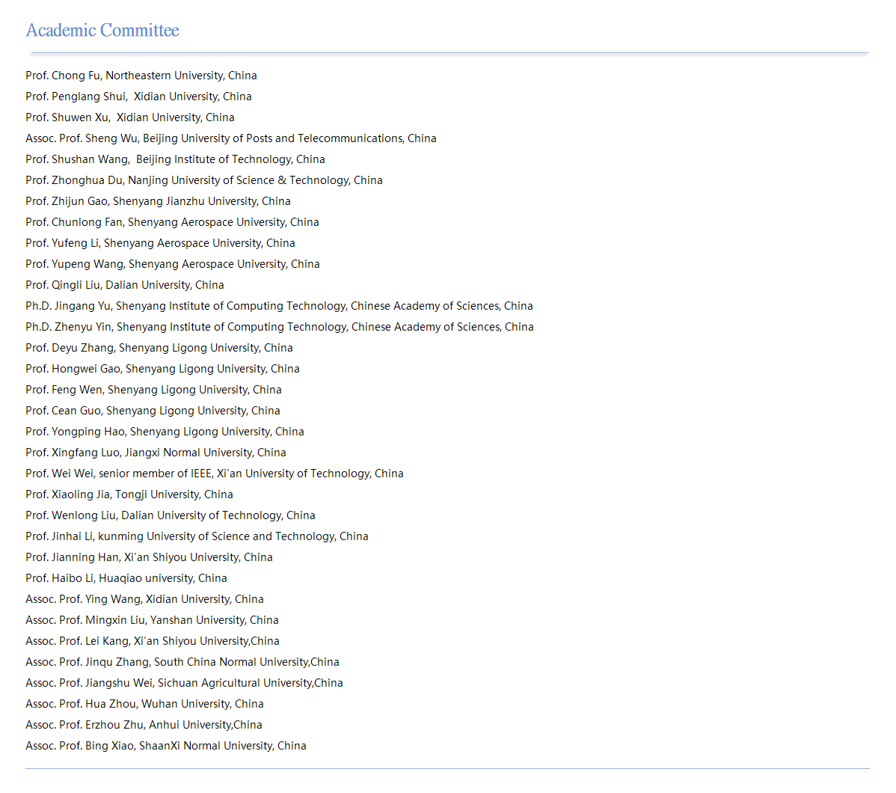Select the Prof. Shuwen Xu line

(130, 117)
